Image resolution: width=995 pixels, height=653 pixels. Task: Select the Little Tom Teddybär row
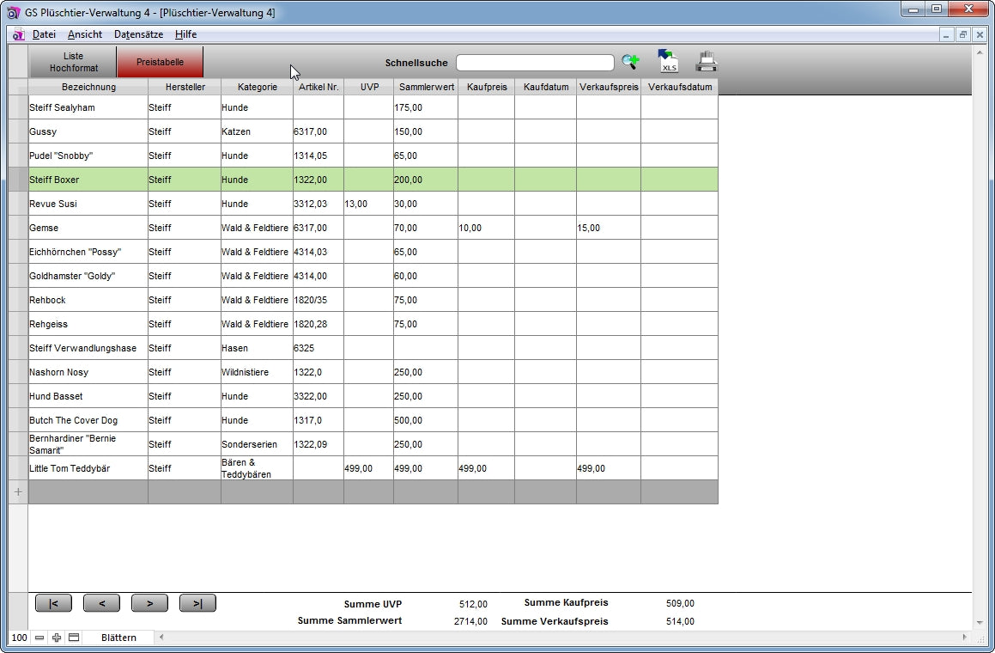tap(86, 468)
